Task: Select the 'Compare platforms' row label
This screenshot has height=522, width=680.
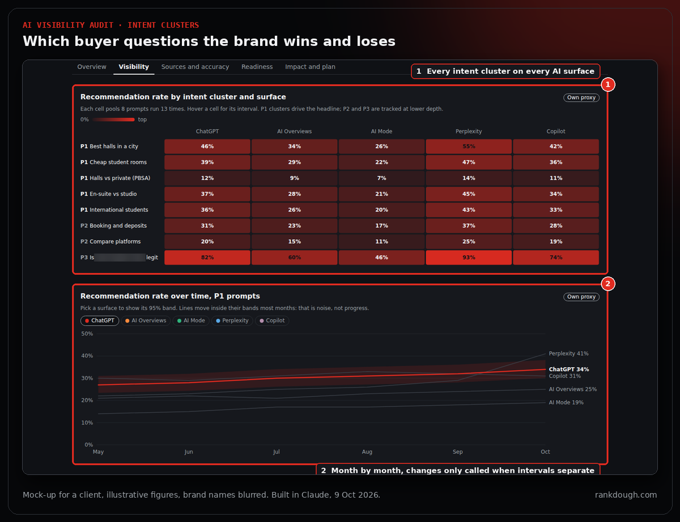Action: tap(110, 241)
